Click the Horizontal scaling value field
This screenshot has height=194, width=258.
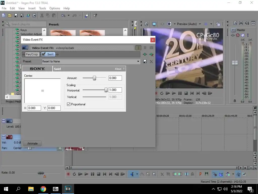115,90
